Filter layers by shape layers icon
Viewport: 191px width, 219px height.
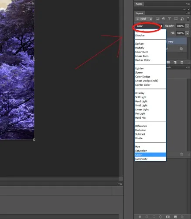pyautogui.click(x=176, y=19)
